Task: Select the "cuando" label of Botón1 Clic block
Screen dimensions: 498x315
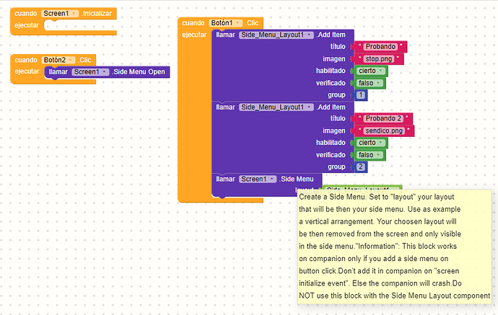Action: pyautogui.click(x=193, y=23)
